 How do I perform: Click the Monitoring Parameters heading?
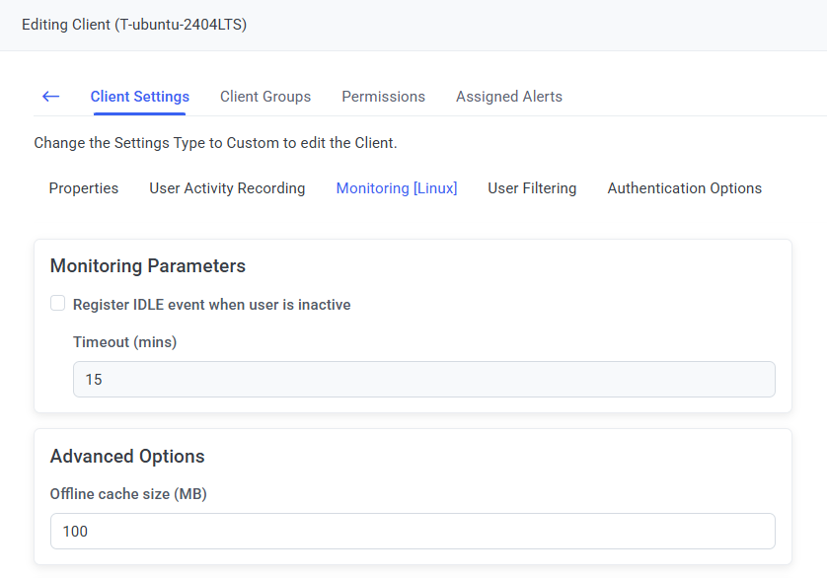(x=147, y=266)
